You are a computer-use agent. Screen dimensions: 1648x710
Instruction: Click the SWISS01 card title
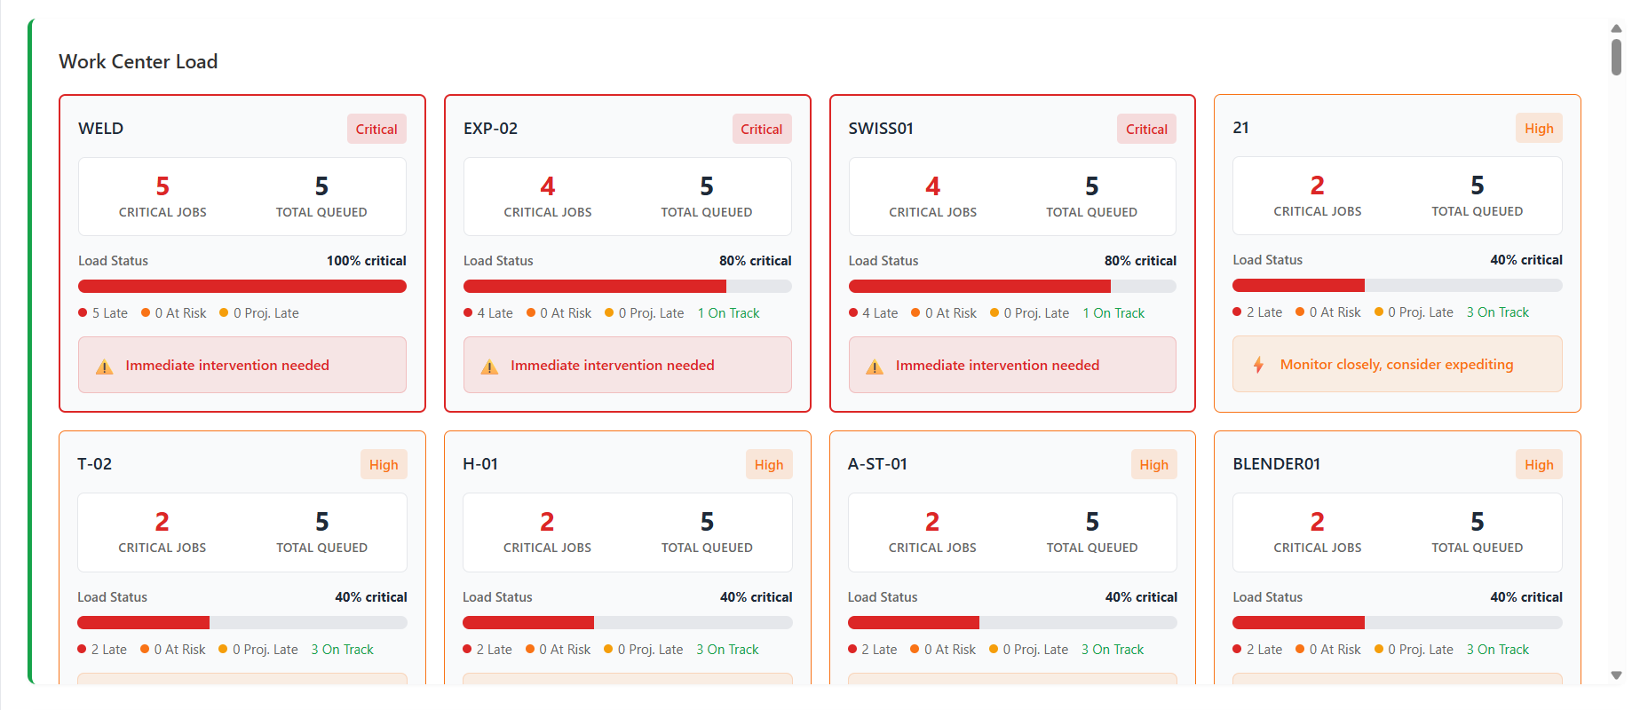(881, 128)
